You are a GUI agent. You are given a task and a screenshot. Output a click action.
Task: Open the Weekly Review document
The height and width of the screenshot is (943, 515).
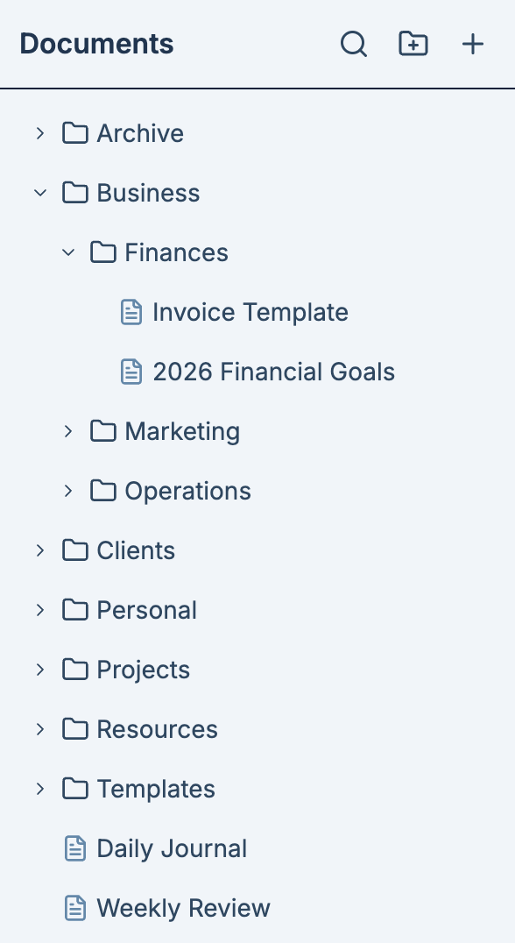point(182,907)
